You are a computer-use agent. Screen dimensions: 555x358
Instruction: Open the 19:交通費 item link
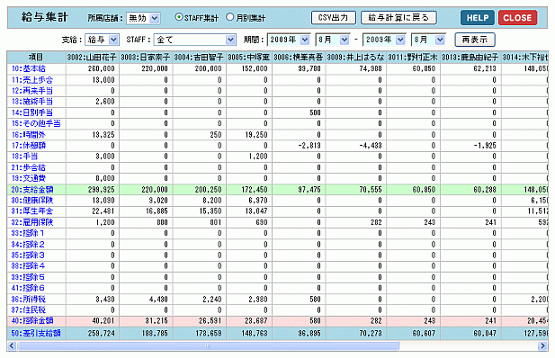coord(29,178)
